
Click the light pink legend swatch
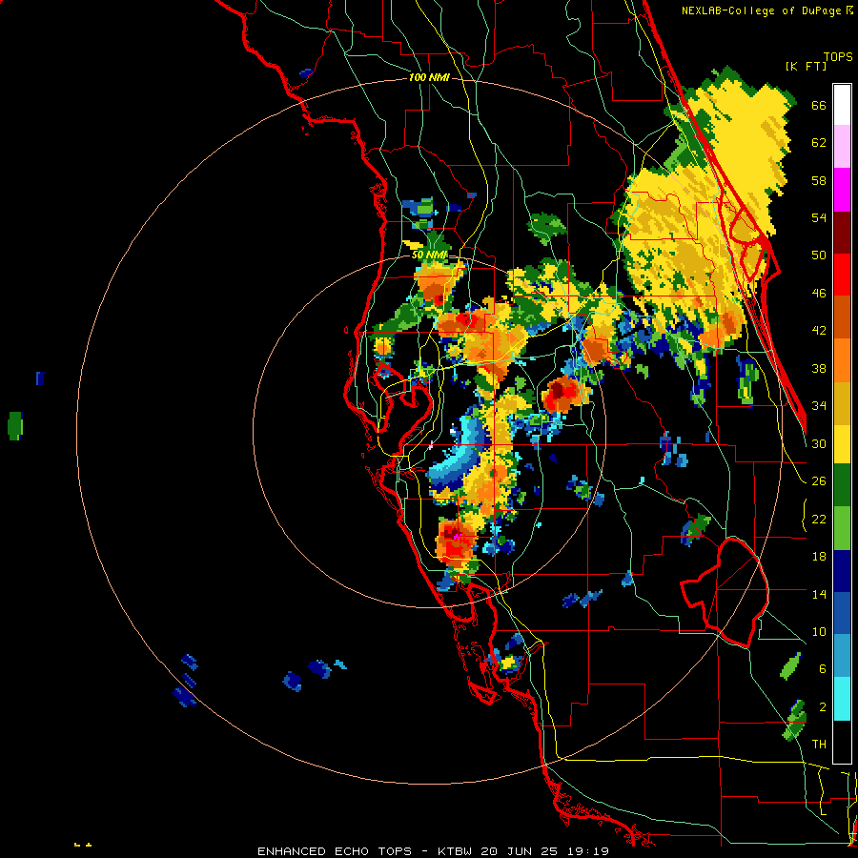(x=842, y=147)
